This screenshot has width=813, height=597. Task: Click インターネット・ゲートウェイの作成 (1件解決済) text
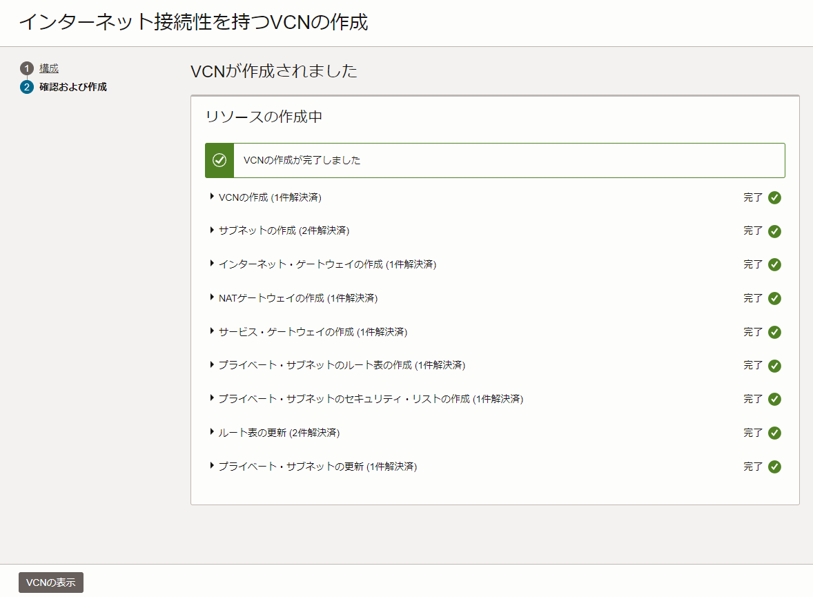coord(328,264)
